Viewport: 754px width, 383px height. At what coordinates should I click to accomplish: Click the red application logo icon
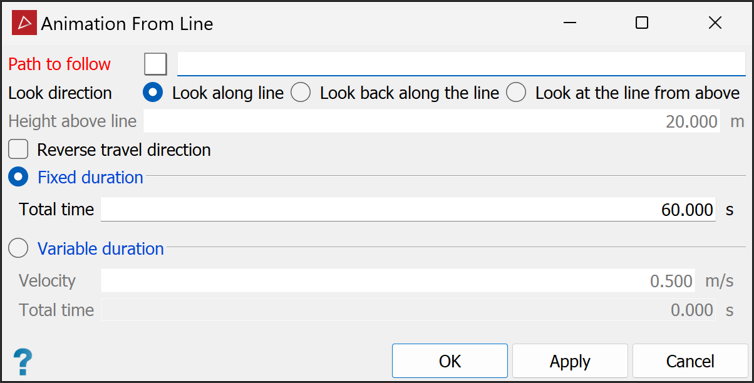pyautogui.click(x=24, y=23)
